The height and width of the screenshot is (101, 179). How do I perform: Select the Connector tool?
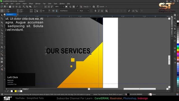click(x=2, y=55)
